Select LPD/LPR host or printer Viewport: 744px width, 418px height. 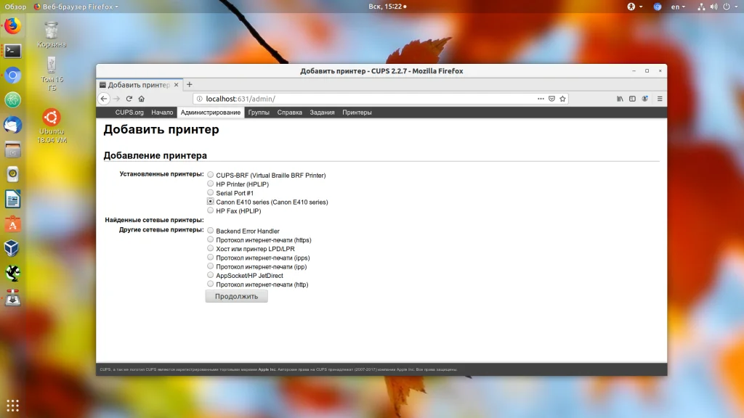210,248
